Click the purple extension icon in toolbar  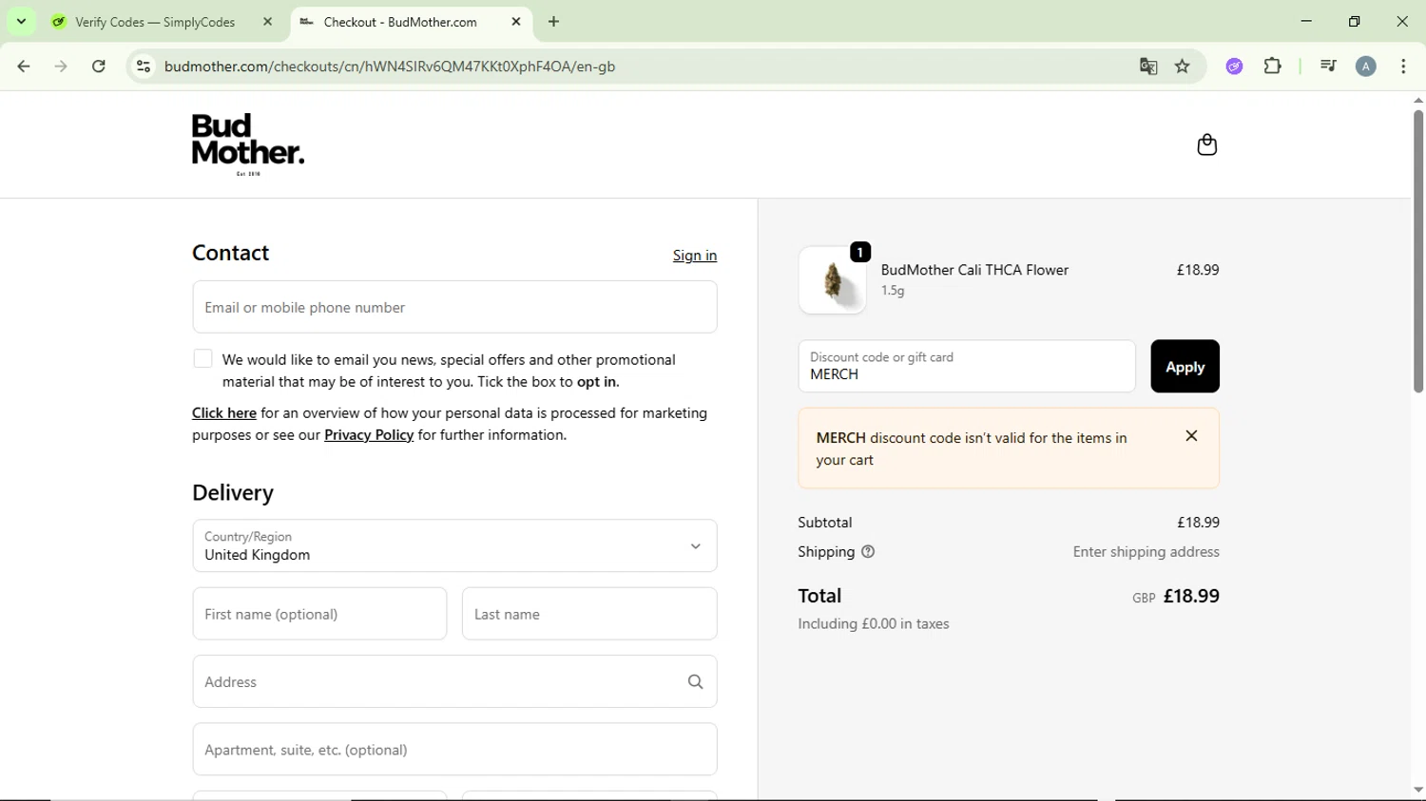1234,67
